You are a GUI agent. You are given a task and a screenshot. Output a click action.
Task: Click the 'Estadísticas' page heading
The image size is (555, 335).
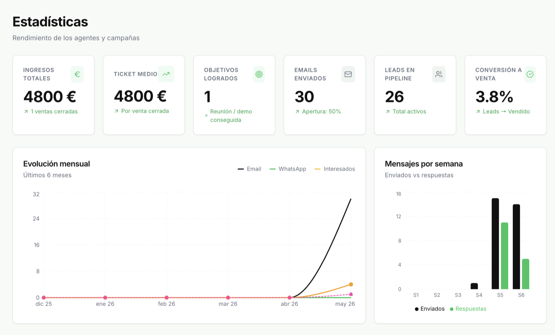point(50,21)
